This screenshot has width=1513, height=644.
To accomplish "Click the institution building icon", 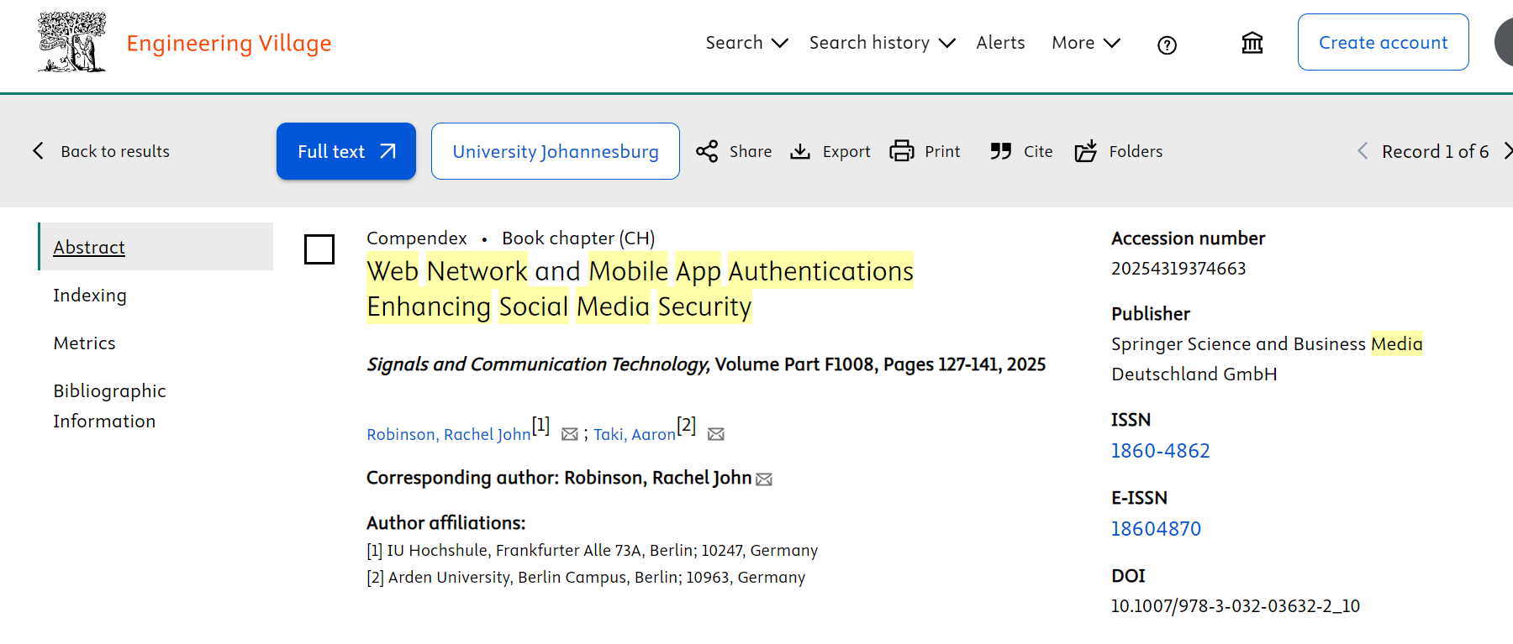I will tap(1252, 43).
